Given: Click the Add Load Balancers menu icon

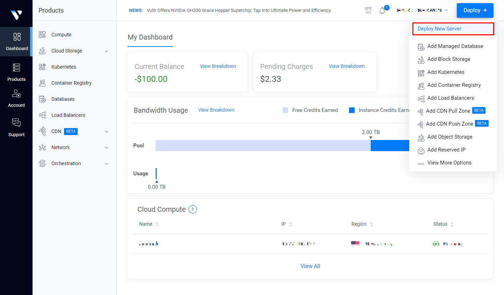Looking at the screenshot, I should tap(421, 99).
